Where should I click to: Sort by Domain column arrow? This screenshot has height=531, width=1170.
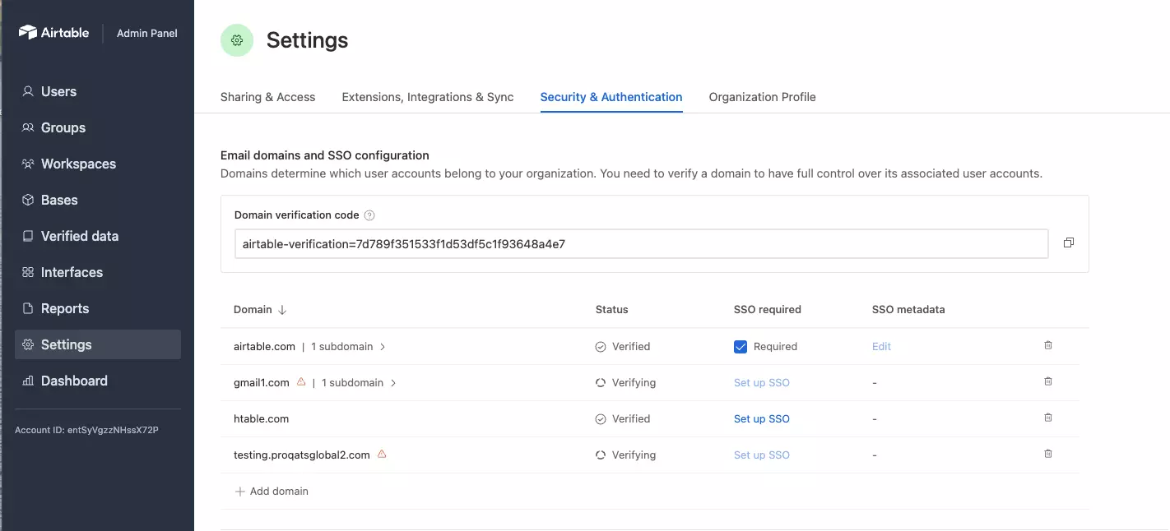pos(282,310)
